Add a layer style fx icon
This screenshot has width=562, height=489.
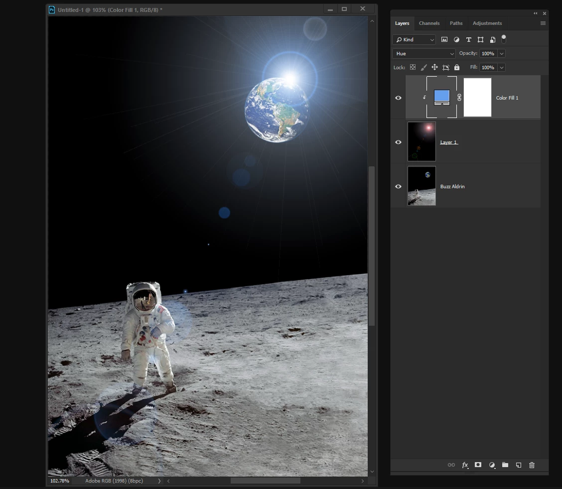point(465,465)
